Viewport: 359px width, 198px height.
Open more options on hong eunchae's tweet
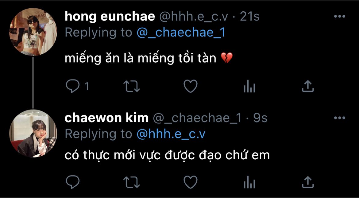340,16
